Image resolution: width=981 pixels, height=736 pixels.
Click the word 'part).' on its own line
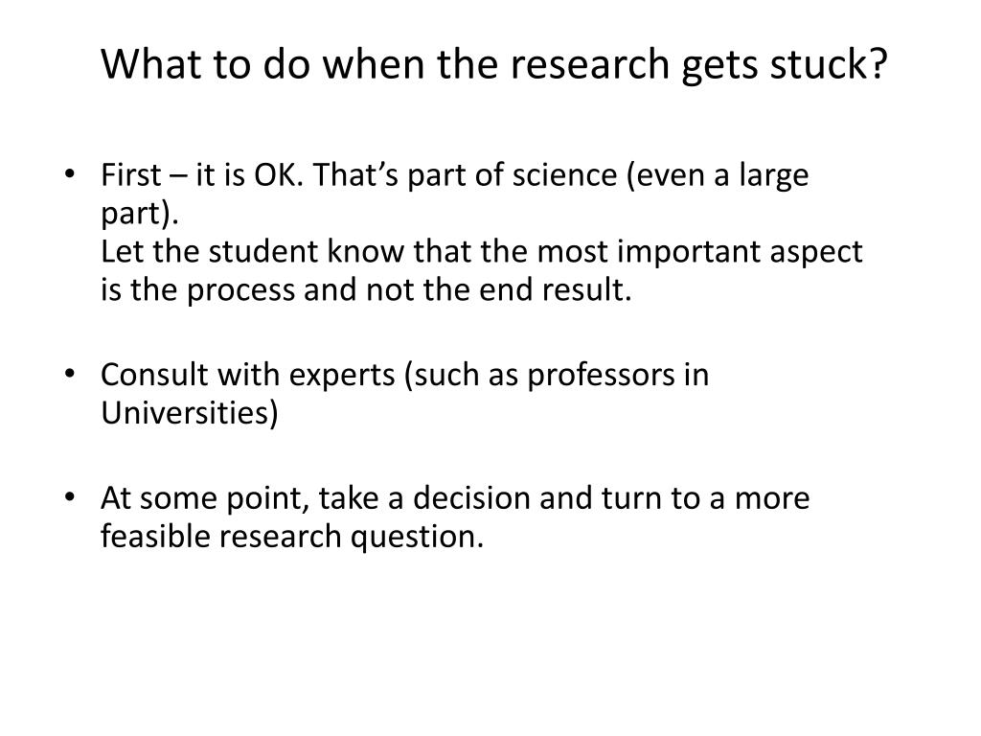pyautogui.click(x=140, y=215)
